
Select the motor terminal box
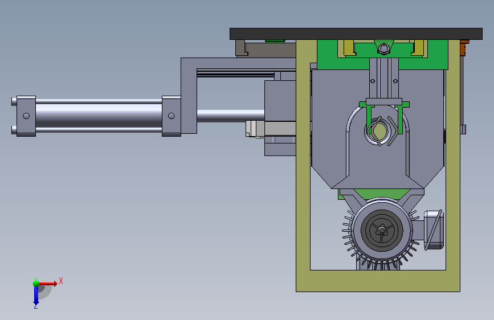click(x=434, y=230)
